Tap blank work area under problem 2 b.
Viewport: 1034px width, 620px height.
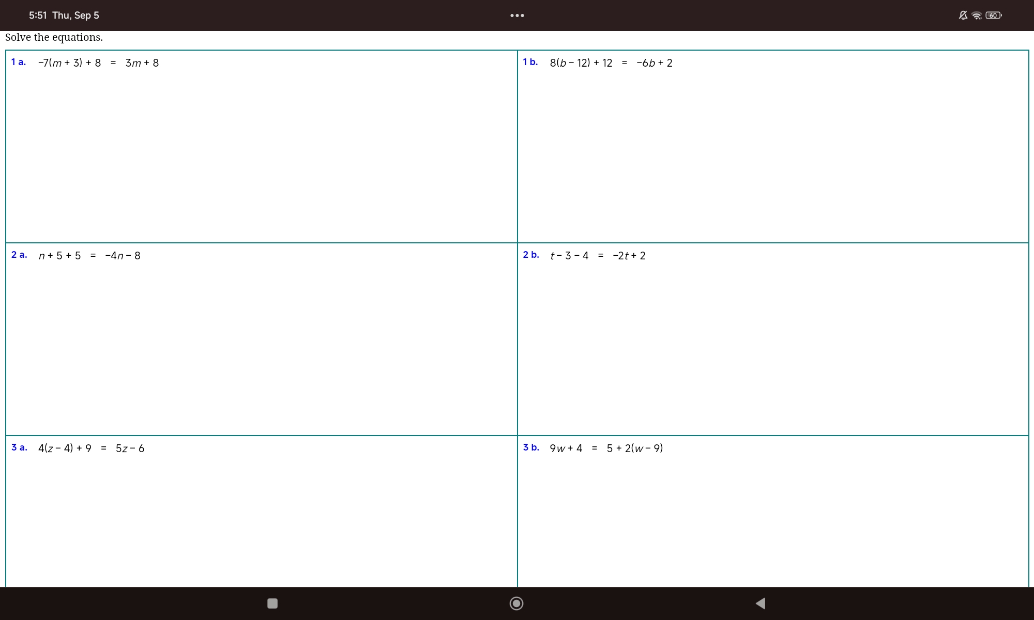[x=773, y=349]
